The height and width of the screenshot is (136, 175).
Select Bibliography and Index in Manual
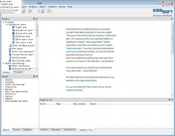[x=16, y=101]
